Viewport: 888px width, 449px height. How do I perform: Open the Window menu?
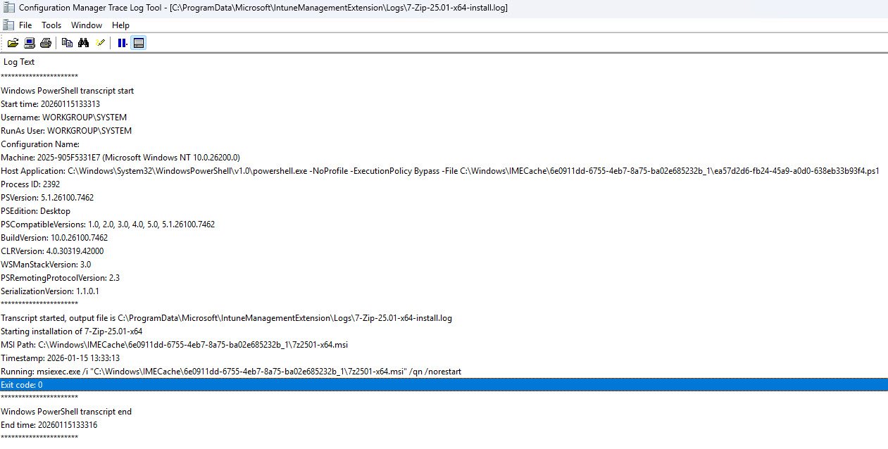(87, 25)
